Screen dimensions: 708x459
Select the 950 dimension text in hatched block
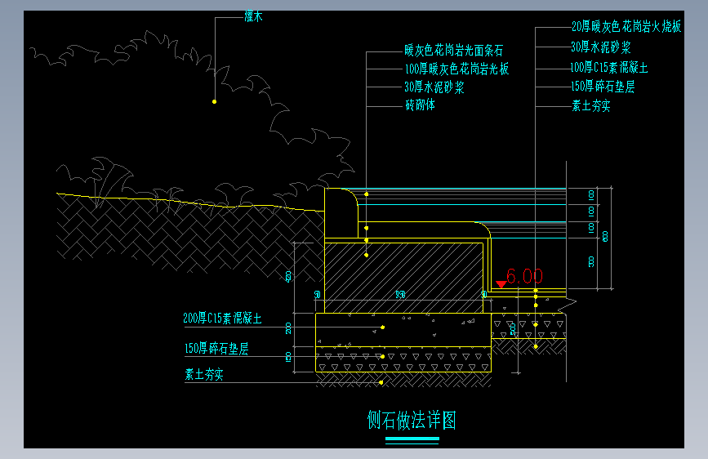tap(400, 295)
